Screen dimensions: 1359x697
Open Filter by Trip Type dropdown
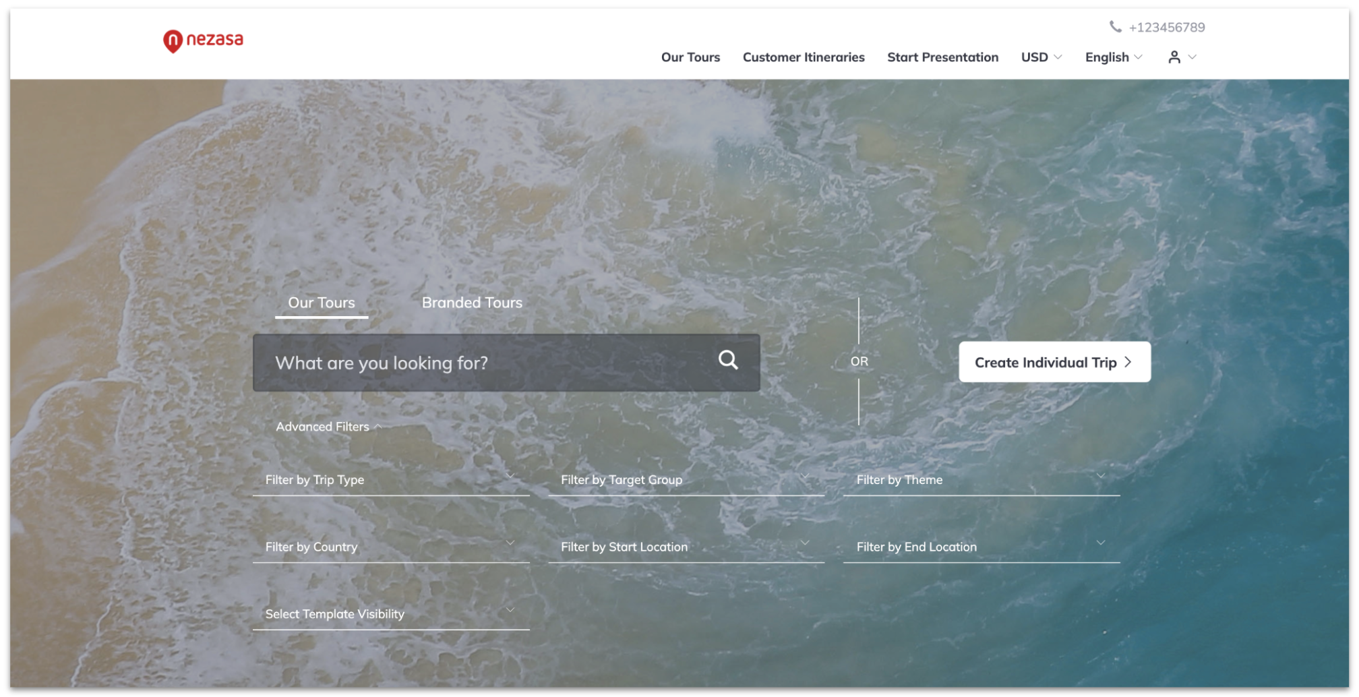(391, 480)
